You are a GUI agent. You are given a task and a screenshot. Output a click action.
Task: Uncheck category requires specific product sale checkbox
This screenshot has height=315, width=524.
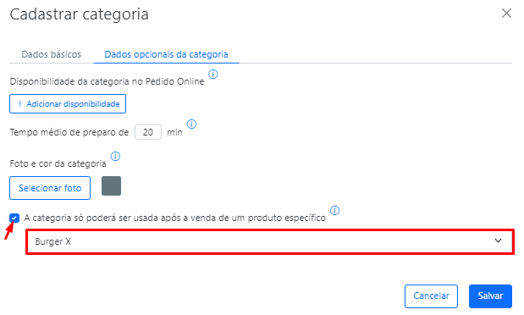tap(14, 218)
